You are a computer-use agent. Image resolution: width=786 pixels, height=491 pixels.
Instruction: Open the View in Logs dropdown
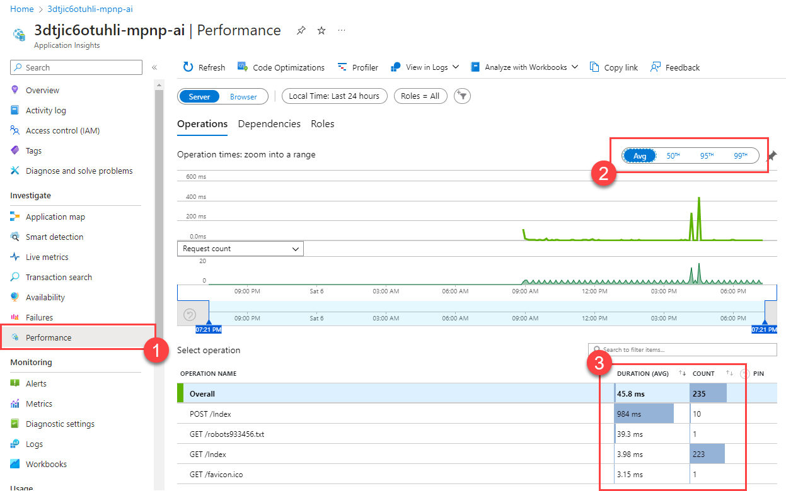(x=425, y=67)
